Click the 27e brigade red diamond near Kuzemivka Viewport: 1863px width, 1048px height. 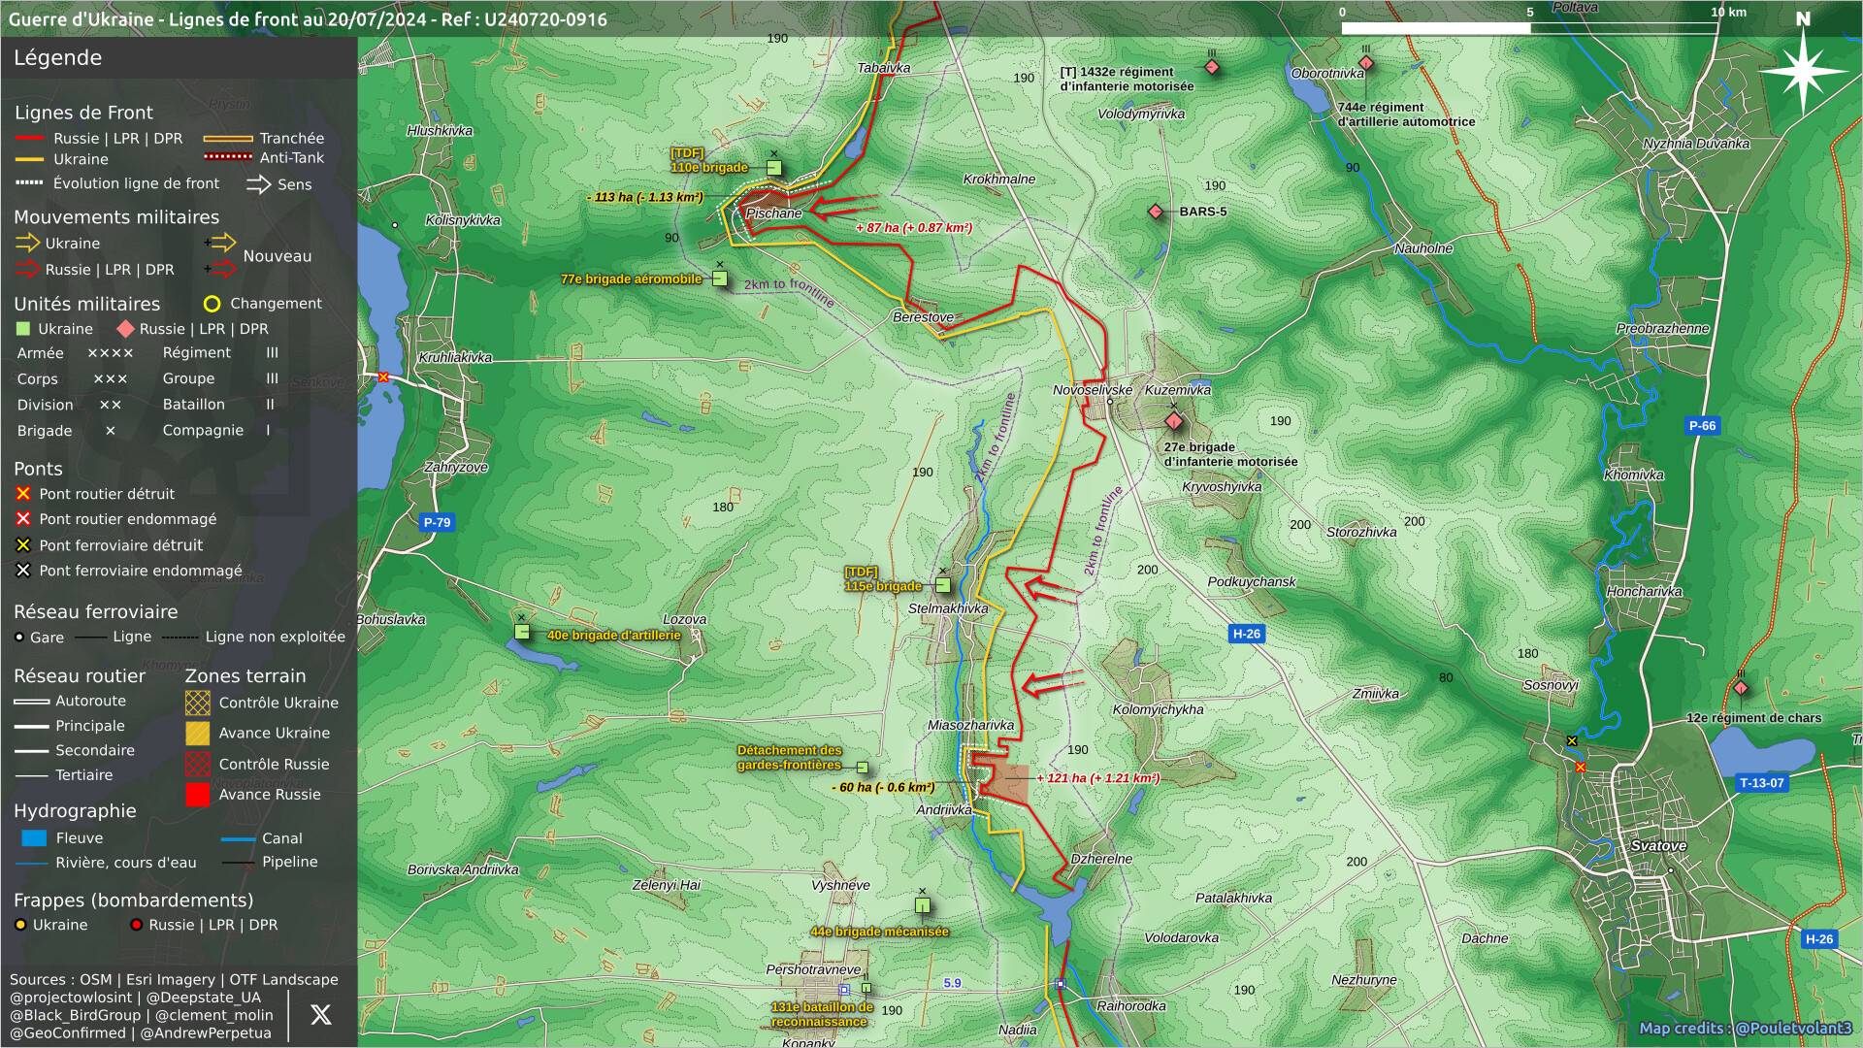click(1174, 421)
